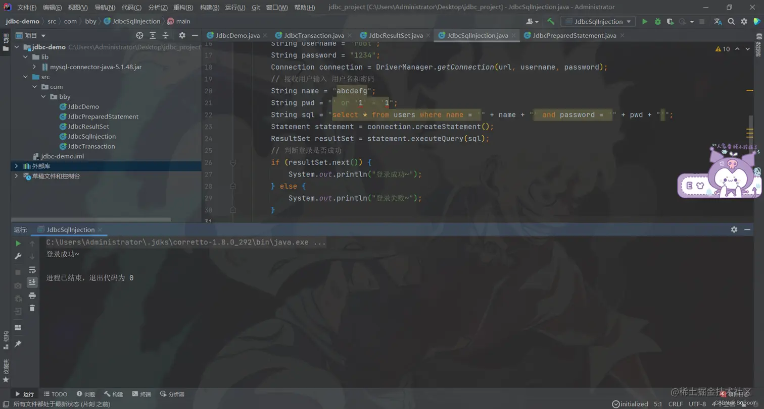Open 文件(F) menu

click(27, 8)
